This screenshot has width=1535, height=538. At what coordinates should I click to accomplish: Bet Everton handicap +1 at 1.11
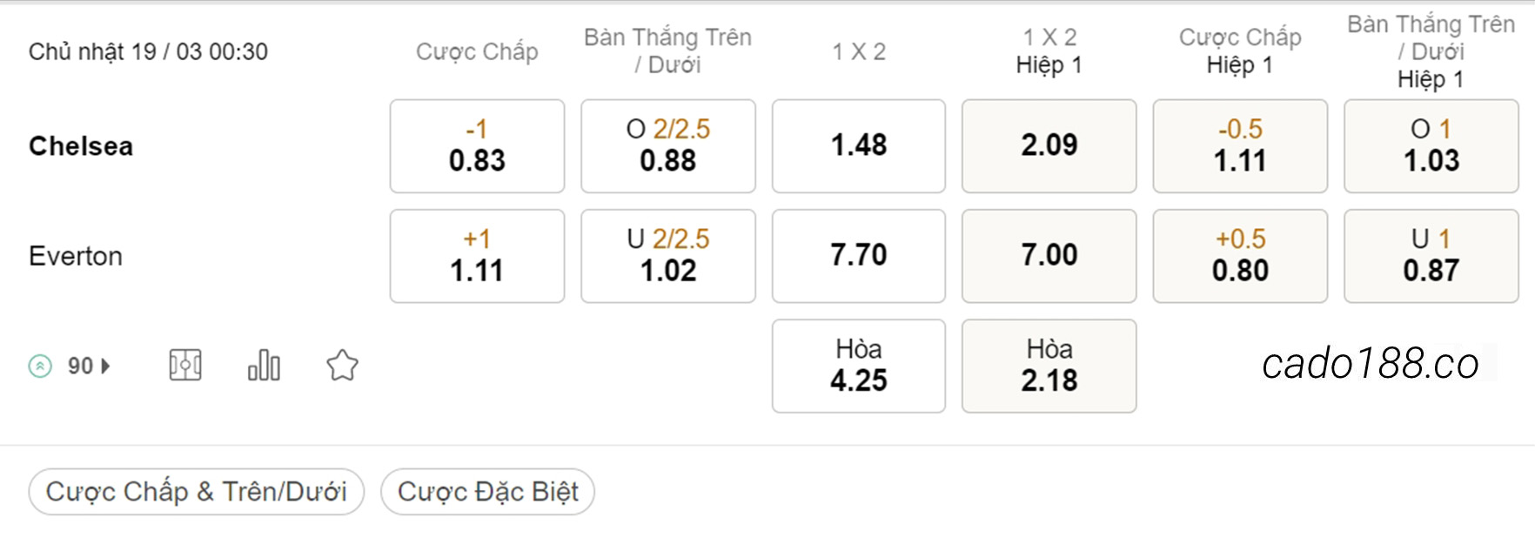pos(477,256)
